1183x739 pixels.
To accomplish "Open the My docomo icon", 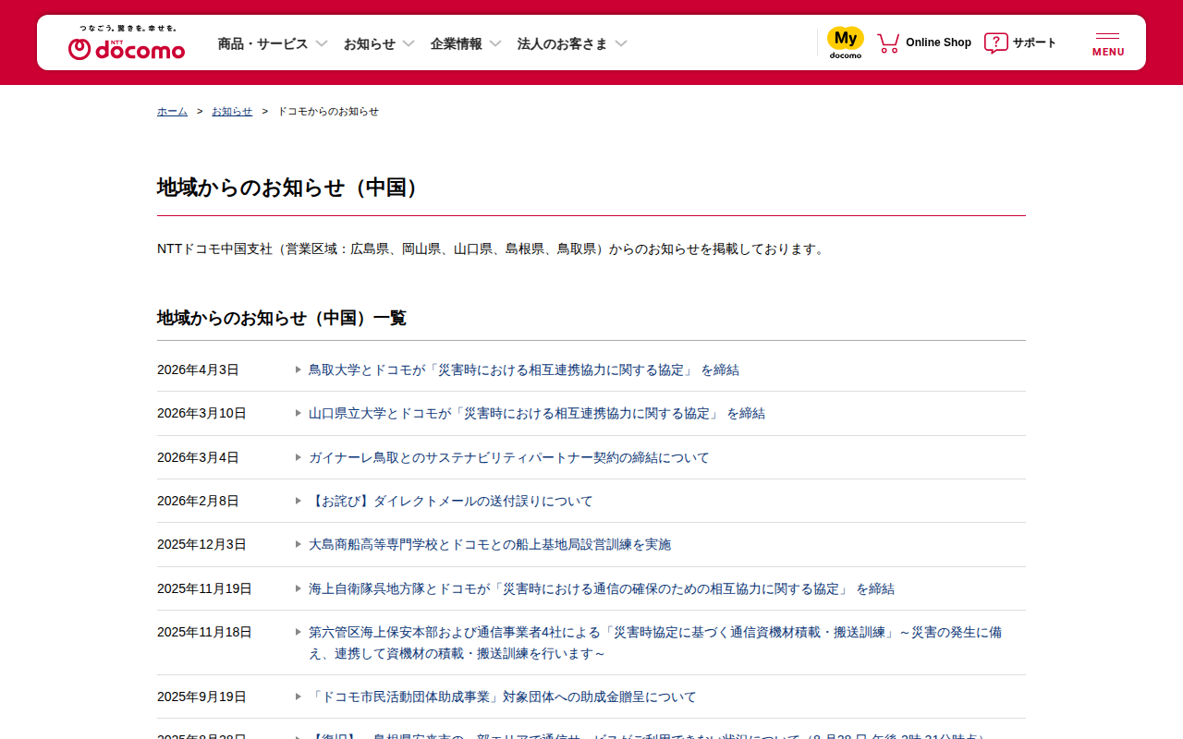I will (x=845, y=42).
